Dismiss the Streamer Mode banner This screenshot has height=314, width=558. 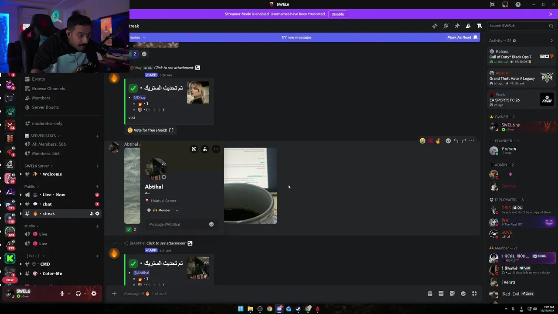551,14
